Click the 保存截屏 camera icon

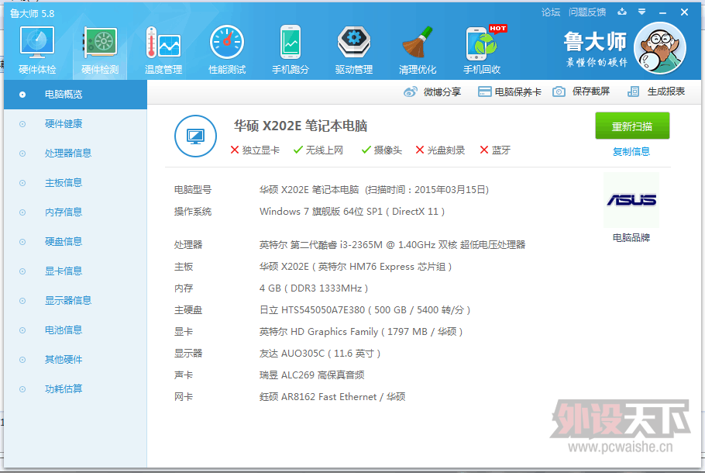[559, 91]
